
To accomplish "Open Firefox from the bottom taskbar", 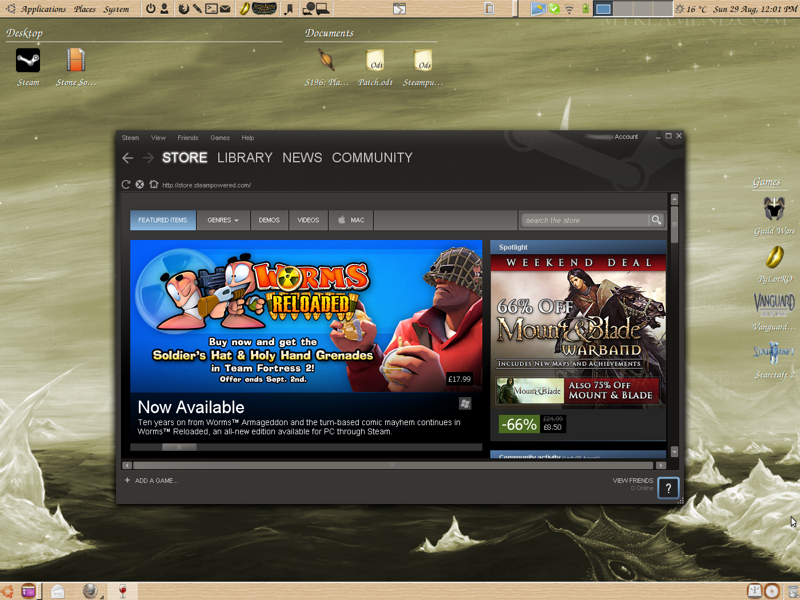I will [x=91, y=590].
